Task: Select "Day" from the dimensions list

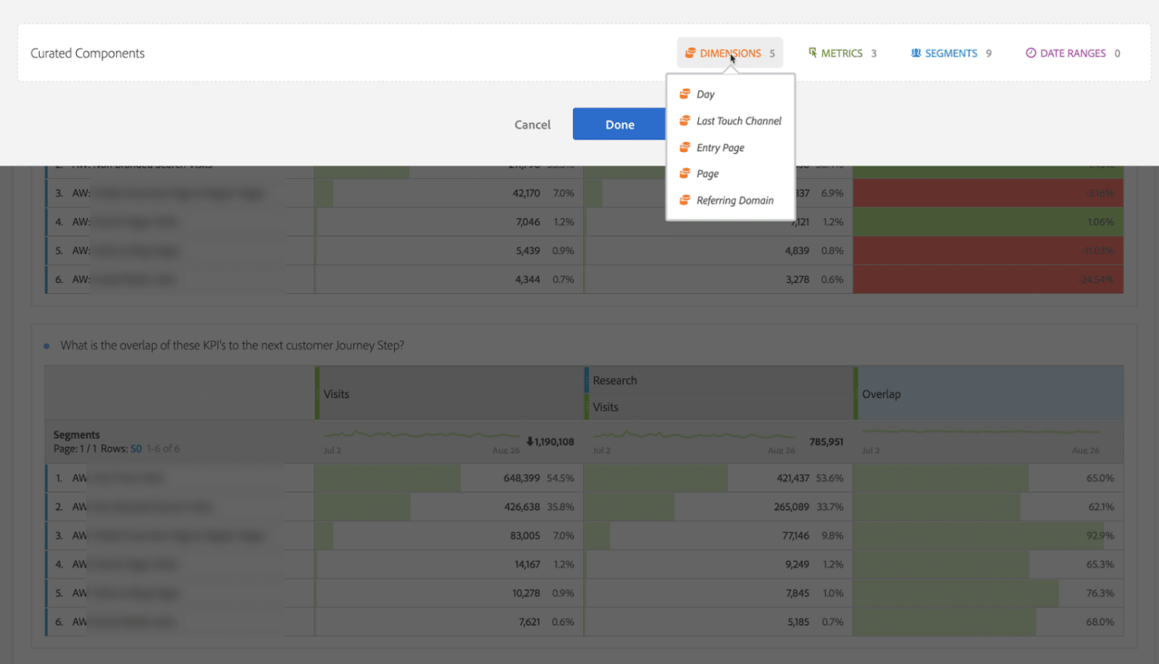Action: (705, 94)
